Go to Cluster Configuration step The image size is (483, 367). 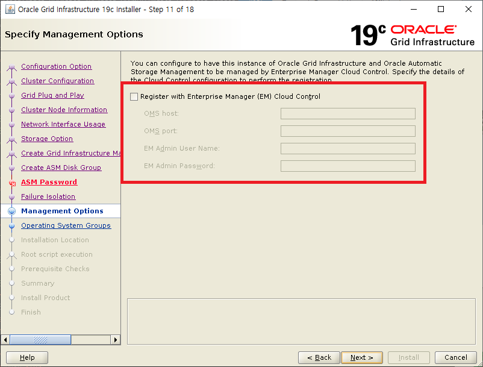[58, 81]
